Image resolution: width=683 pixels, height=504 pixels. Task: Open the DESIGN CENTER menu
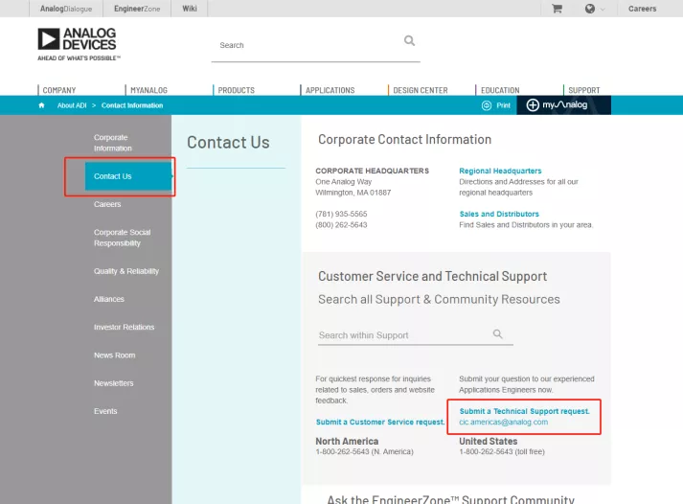421,90
